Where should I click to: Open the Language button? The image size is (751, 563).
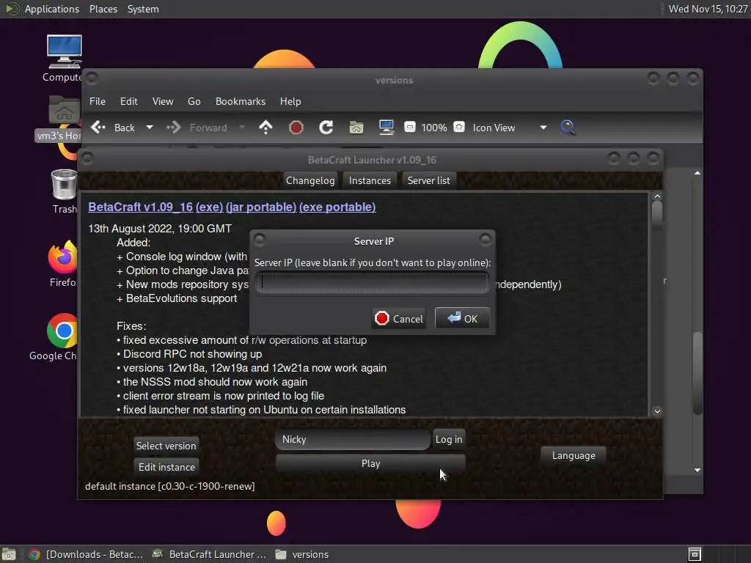[x=574, y=455]
